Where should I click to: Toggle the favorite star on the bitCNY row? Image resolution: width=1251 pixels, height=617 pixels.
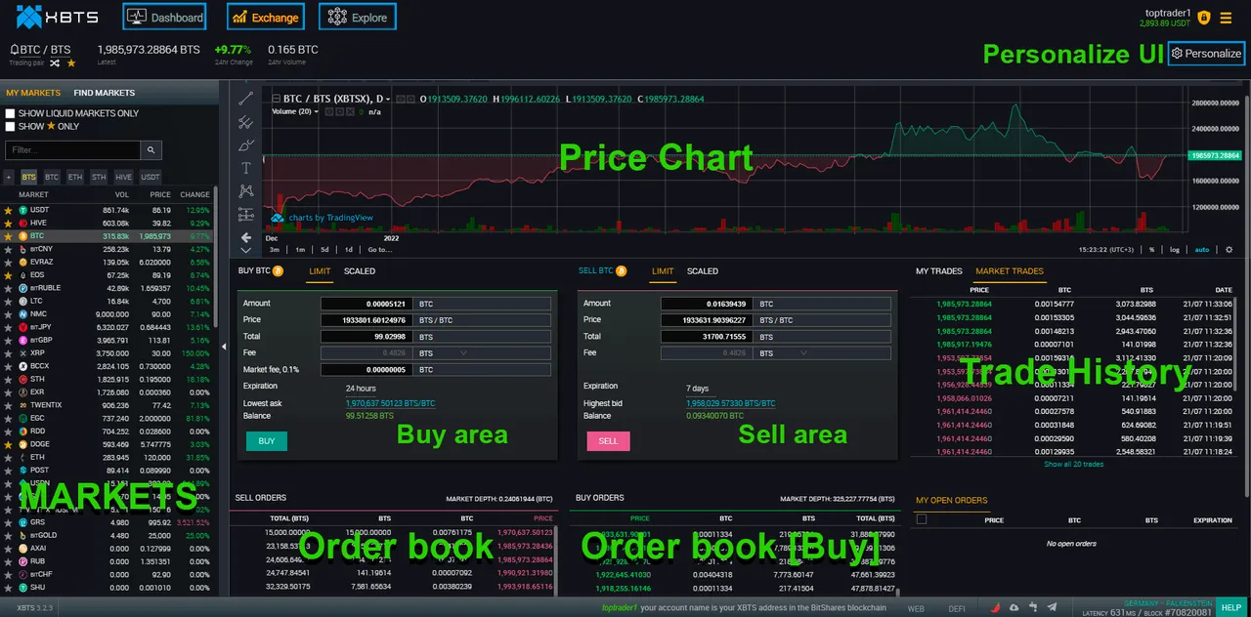point(9,249)
